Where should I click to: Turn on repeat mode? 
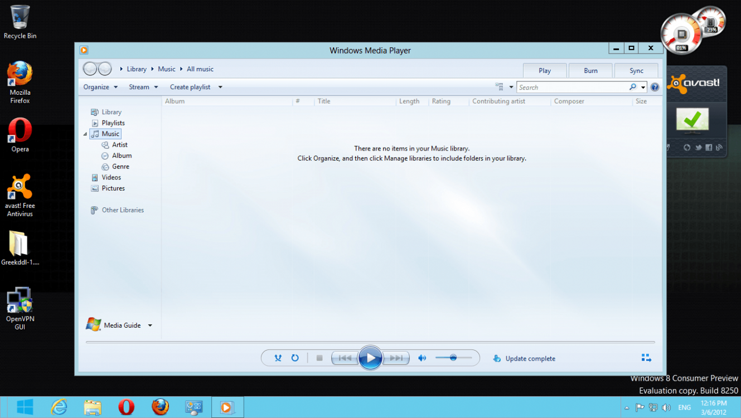pos(295,358)
